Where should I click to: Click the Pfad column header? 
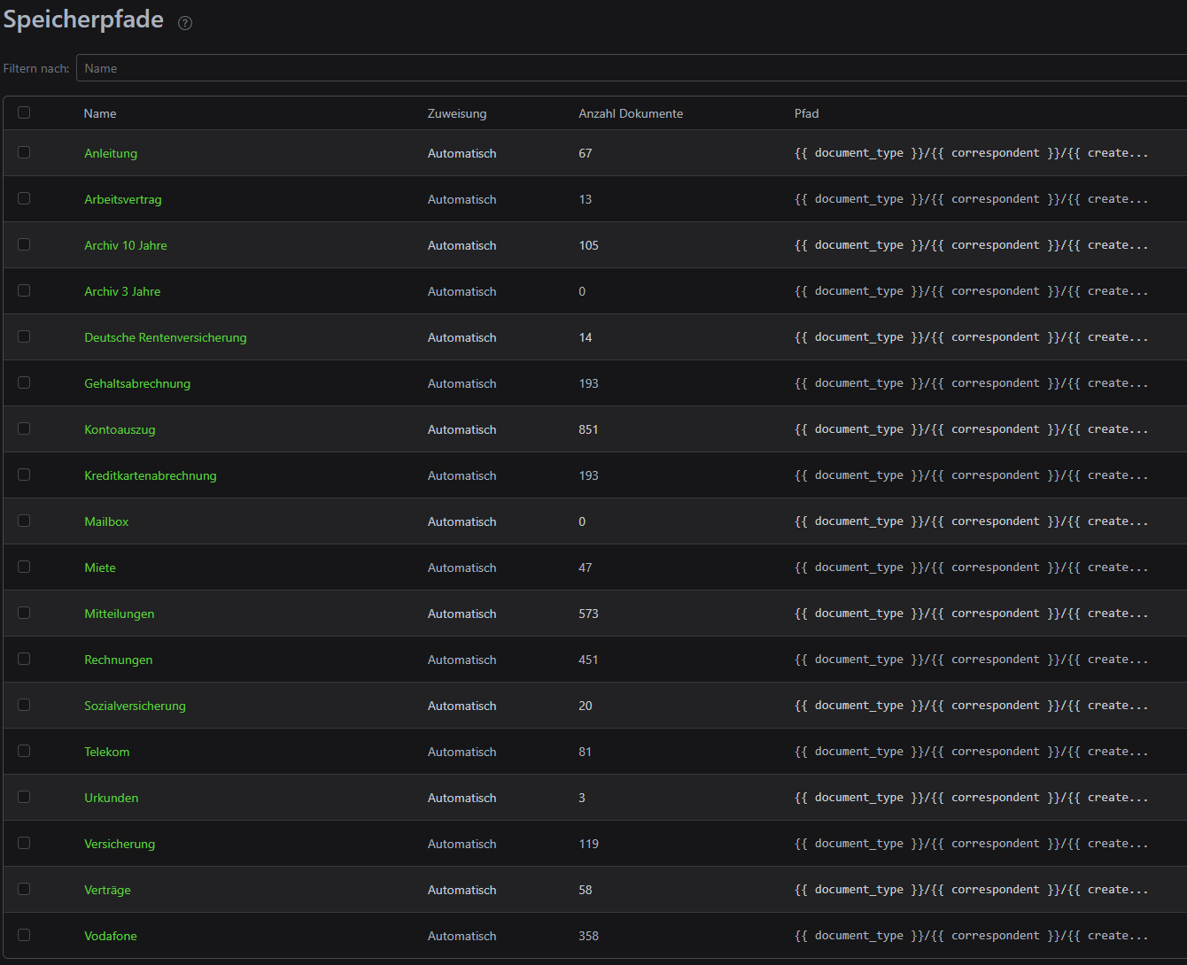pos(806,113)
